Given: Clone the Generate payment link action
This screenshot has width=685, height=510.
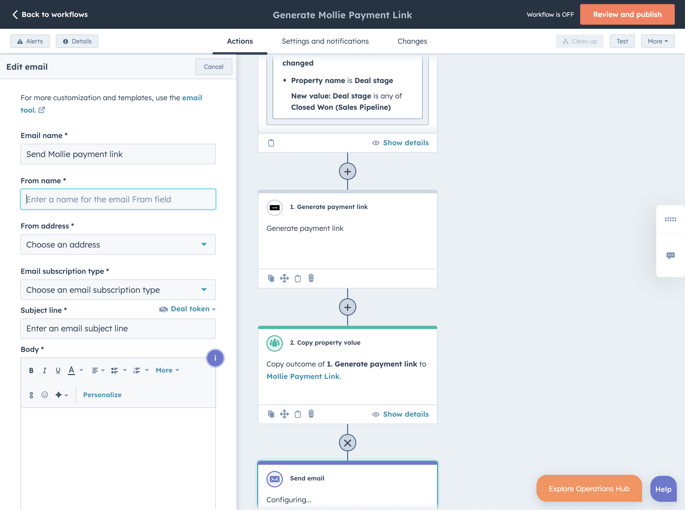Looking at the screenshot, I should [271, 278].
